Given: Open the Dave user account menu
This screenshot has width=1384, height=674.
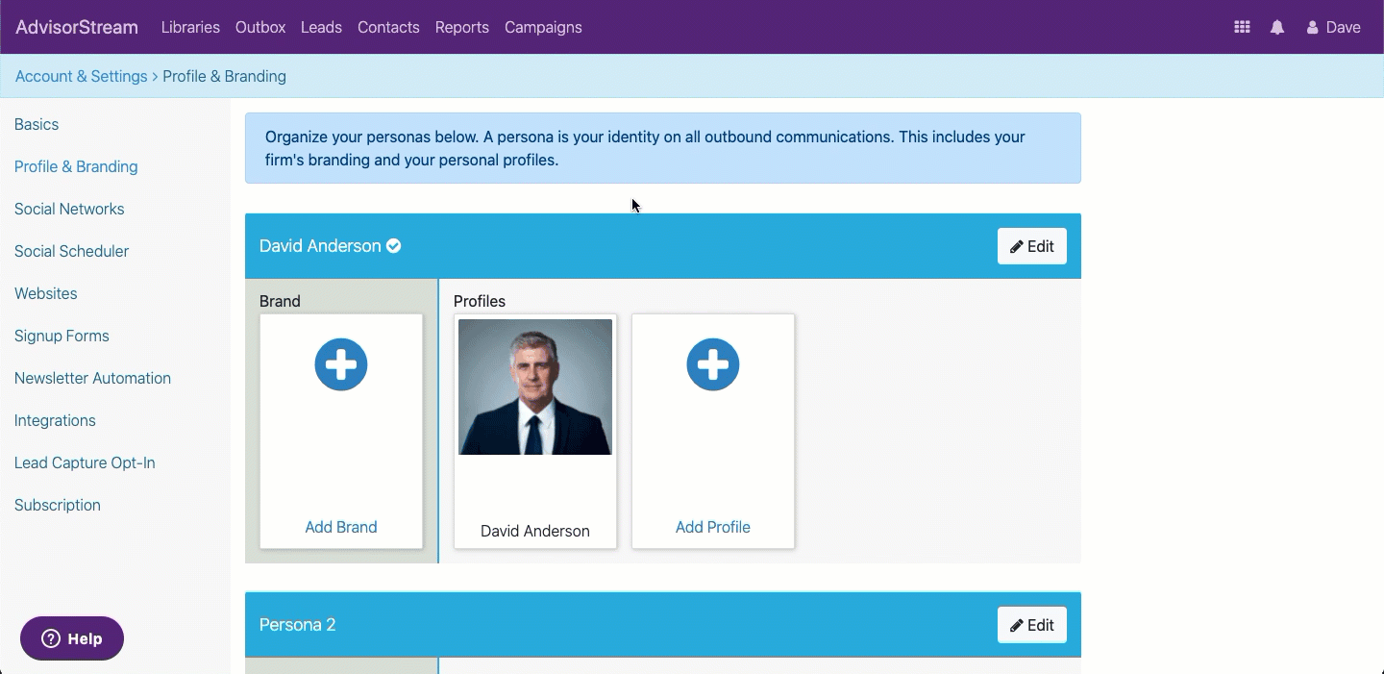Looking at the screenshot, I should click(x=1333, y=28).
